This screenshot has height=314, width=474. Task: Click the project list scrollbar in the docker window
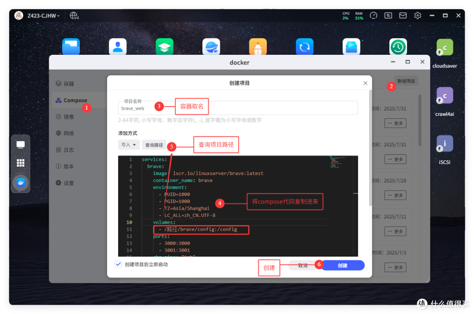(420, 121)
